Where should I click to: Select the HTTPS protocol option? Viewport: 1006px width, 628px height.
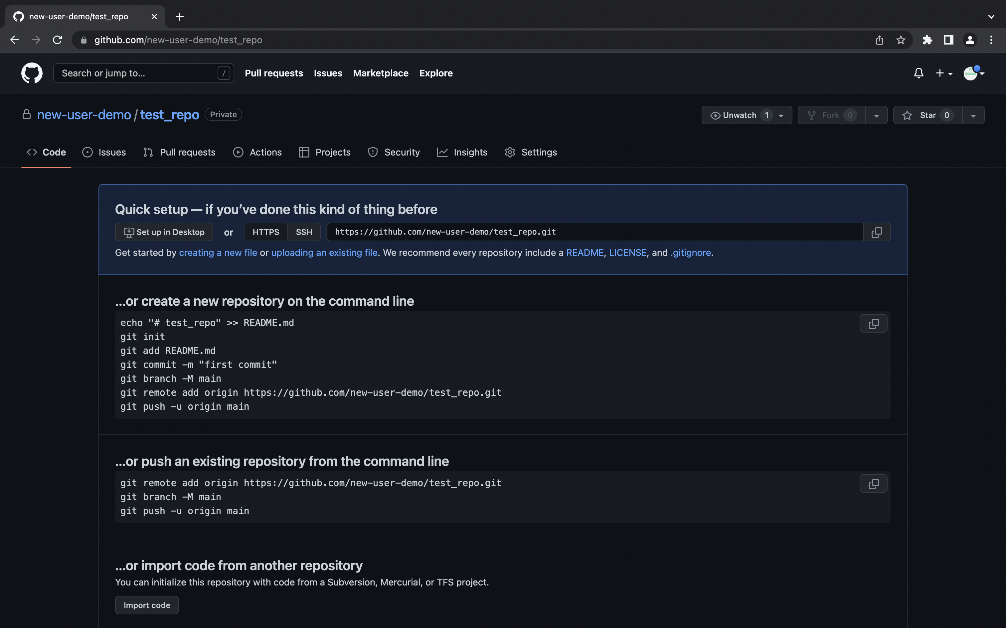click(x=265, y=232)
